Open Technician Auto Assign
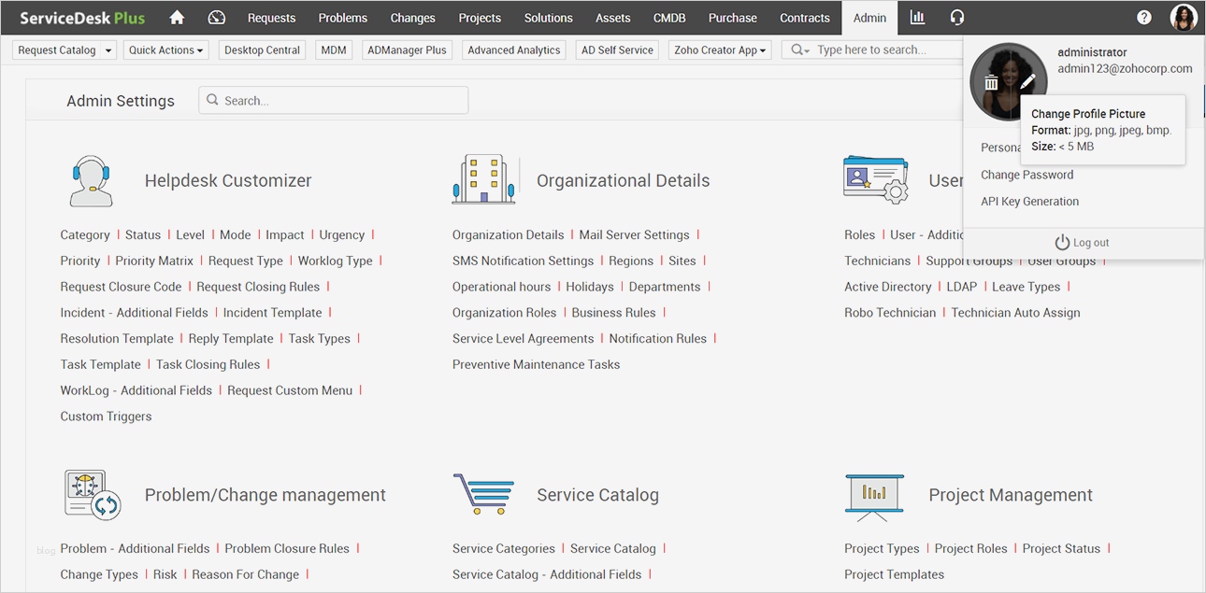 tap(1015, 313)
